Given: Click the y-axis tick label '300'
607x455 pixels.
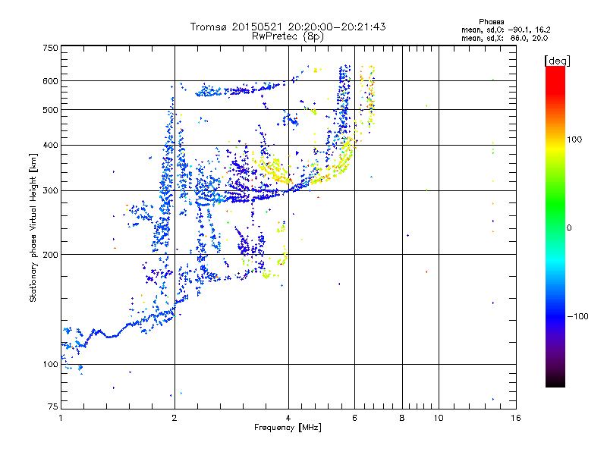Looking at the screenshot, I should [x=50, y=191].
